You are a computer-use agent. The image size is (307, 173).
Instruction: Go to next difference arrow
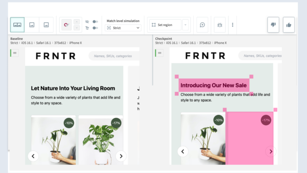[x=77, y=28]
